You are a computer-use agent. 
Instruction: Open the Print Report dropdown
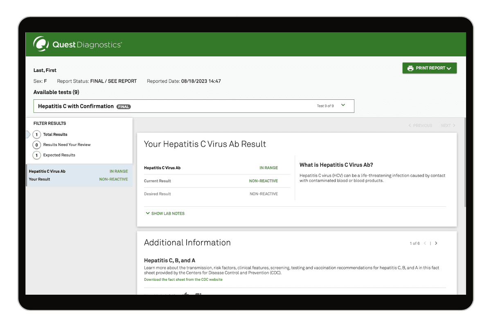(449, 68)
